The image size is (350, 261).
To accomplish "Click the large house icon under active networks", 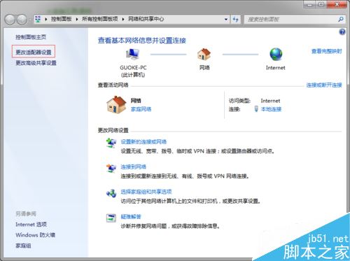I will (116, 104).
